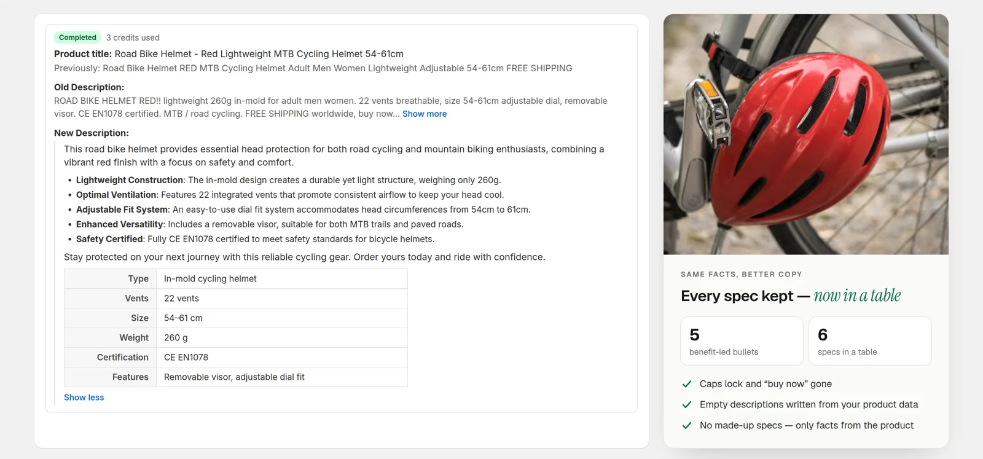Image resolution: width=983 pixels, height=459 pixels.
Task: Click the 'Previously:' old title line
Action: (313, 68)
